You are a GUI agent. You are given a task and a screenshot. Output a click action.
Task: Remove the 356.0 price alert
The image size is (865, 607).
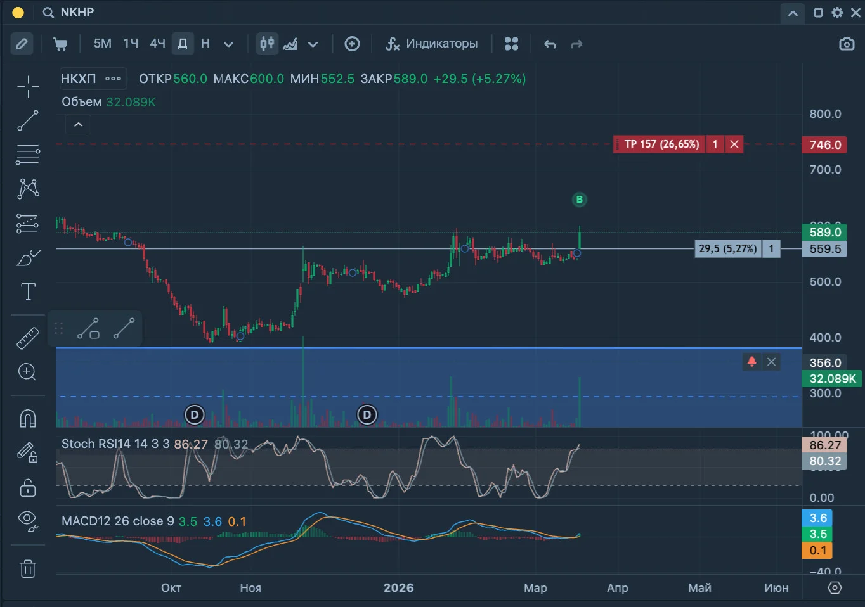(x=771, y=362)
